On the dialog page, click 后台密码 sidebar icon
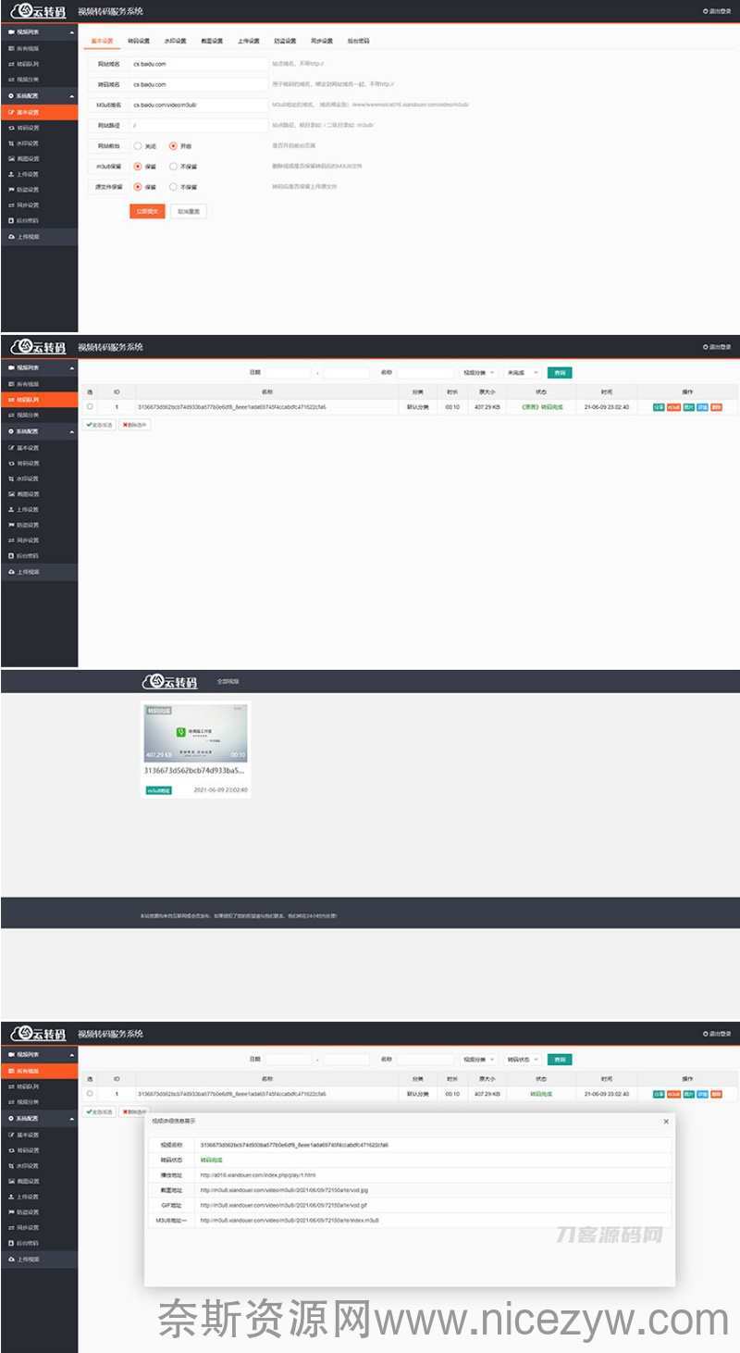 (11, 1243)
